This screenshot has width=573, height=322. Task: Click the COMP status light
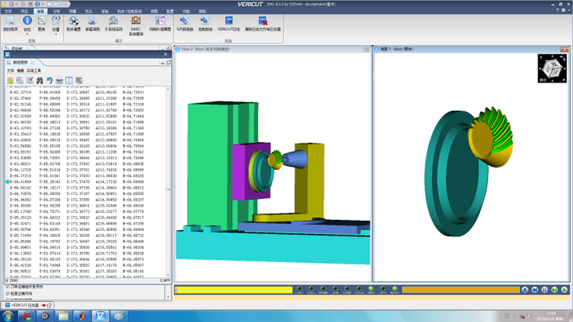(x=347, y=289)
